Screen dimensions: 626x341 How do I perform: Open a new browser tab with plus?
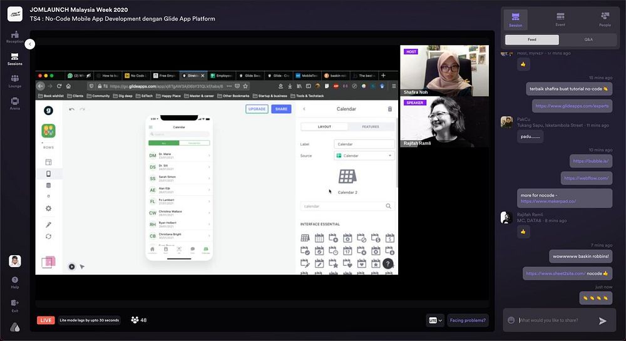[383, 75]
